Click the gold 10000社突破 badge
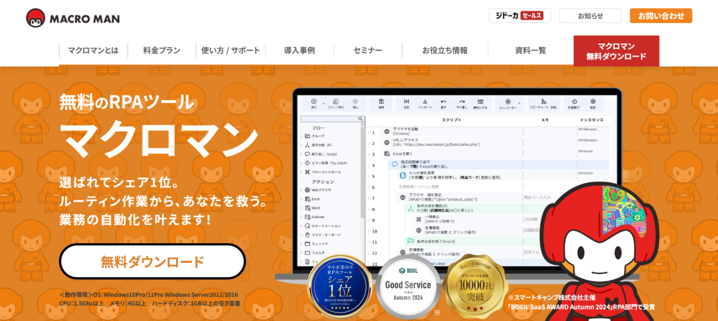This screenshot has height=321, width=718. tap(477, 286)
